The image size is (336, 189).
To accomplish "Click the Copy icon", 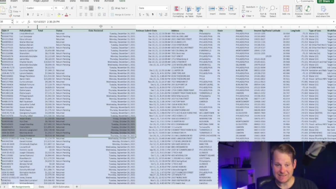I will point(10,11).
